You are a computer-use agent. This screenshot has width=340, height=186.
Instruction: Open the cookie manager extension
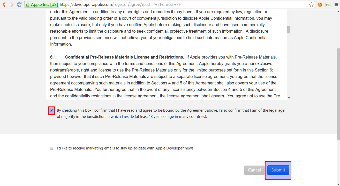coord(320,4)
